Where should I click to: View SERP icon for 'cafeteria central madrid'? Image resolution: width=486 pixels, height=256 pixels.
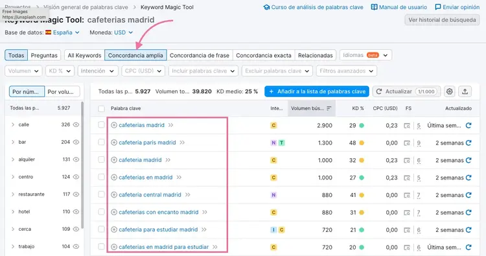[x=407, y=195]
